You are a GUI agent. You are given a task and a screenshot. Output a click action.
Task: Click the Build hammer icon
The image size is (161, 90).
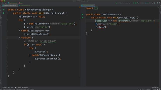tap(116, 3)
